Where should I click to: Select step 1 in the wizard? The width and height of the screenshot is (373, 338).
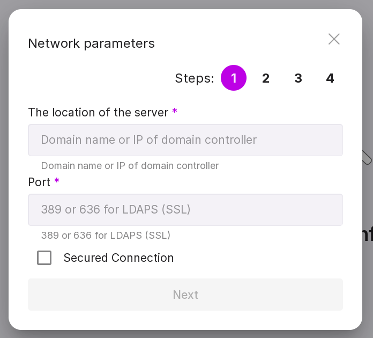coord(234,78)
